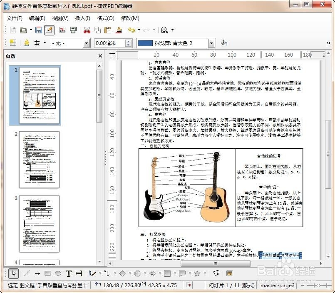The height and width of the screenshot is (293, 335).
Task: Activate the Format Paintbrush icon
Action: coord(118,30)
